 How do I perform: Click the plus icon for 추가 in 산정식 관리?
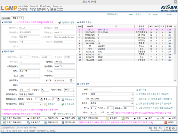(x=146, y=118)
